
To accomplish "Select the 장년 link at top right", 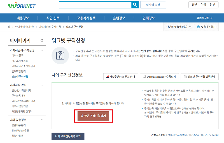I will pyautogui.click(x=212, y=5).
